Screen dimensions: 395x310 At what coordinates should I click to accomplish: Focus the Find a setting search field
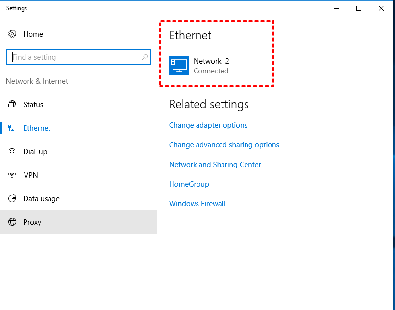[74, 57]
